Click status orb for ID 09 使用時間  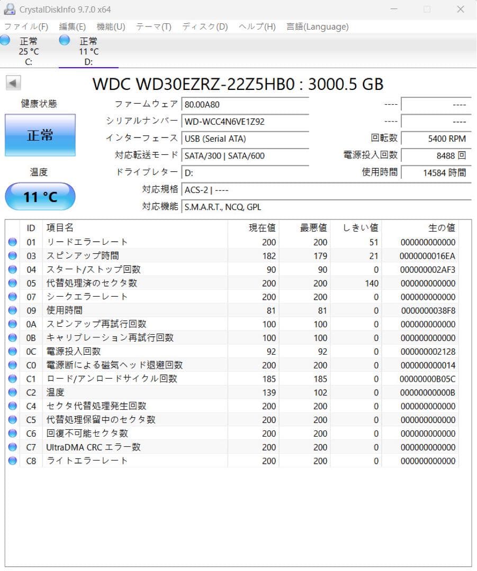point(12,310)
